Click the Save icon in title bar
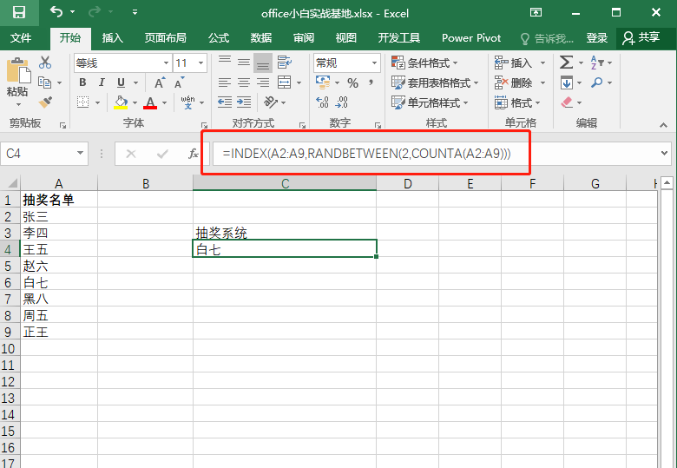Image resolution: width=677 pixels, height=468 pixels. coord(19,12)
